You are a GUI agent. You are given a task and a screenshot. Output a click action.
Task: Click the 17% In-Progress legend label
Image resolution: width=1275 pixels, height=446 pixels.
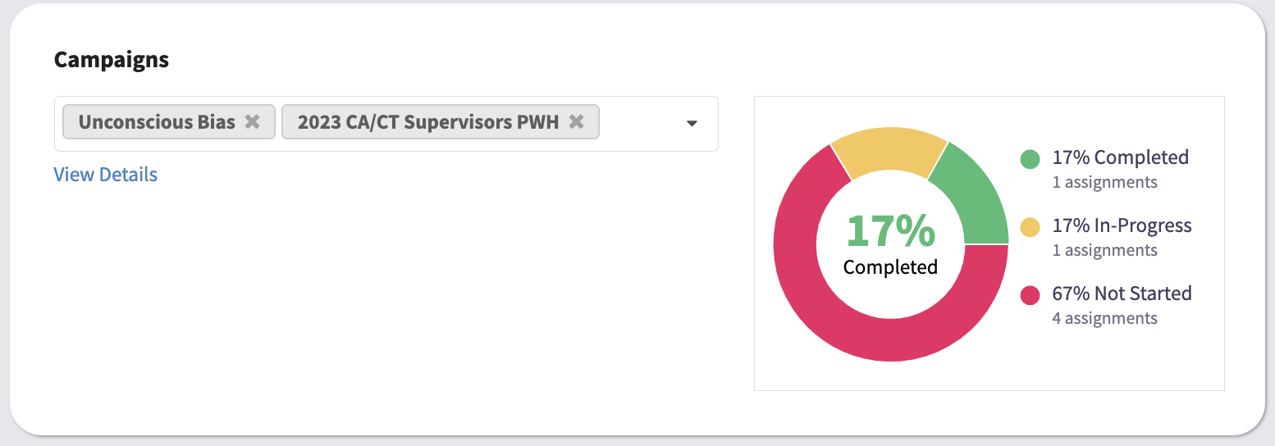1122,225
